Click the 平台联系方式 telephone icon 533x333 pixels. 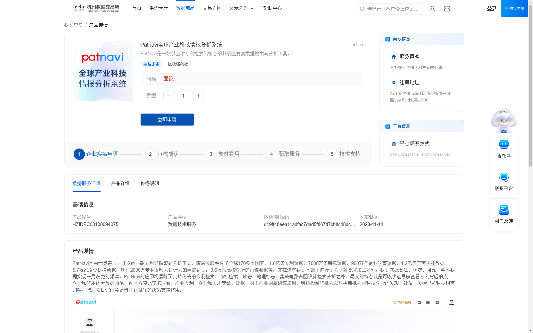pos(394,144)
